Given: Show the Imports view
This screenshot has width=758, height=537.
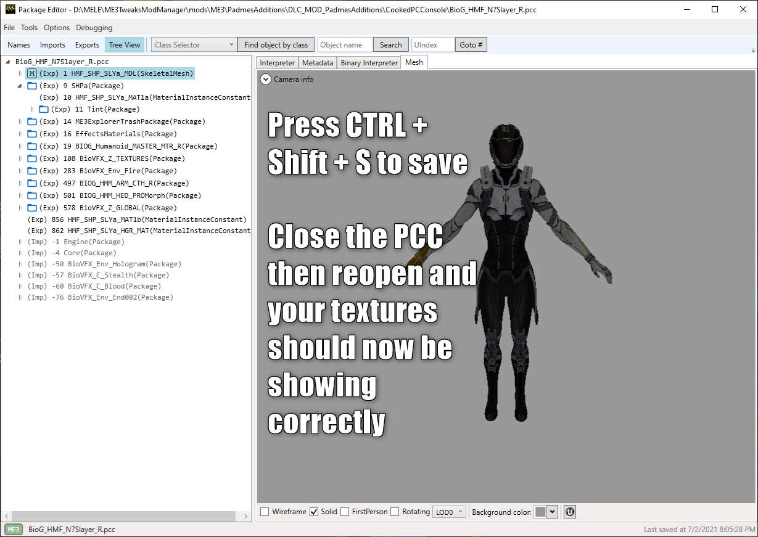Looking at the screenshot, I should click(x=52, y=44).
